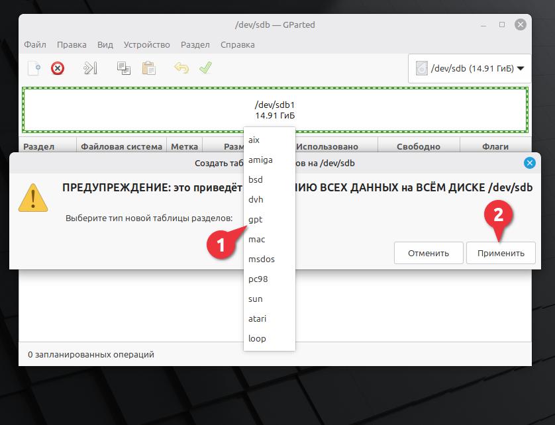Select the /dev/sdb1 partition bar
Viewport: 555px width, 425px height.
tap(275, 110)
